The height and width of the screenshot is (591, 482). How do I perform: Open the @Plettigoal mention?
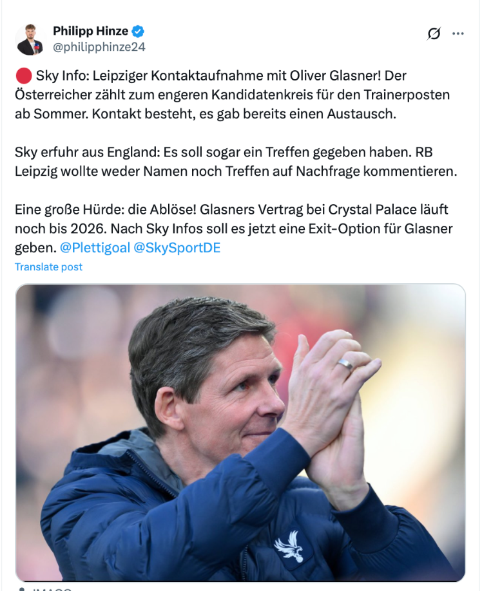[95, 248]
